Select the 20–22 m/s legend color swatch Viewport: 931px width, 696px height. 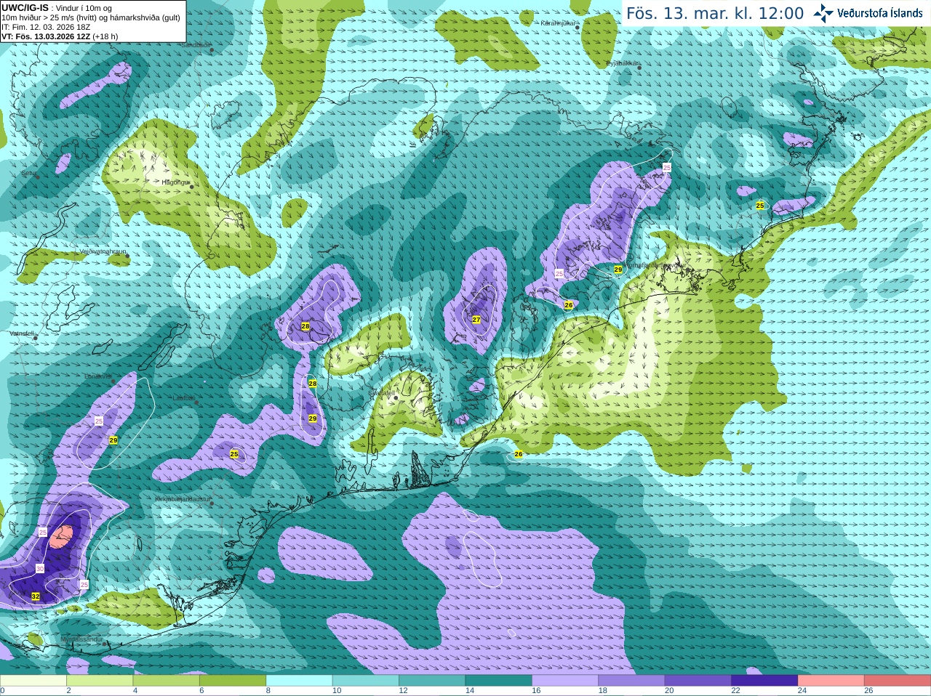(698, 681)
